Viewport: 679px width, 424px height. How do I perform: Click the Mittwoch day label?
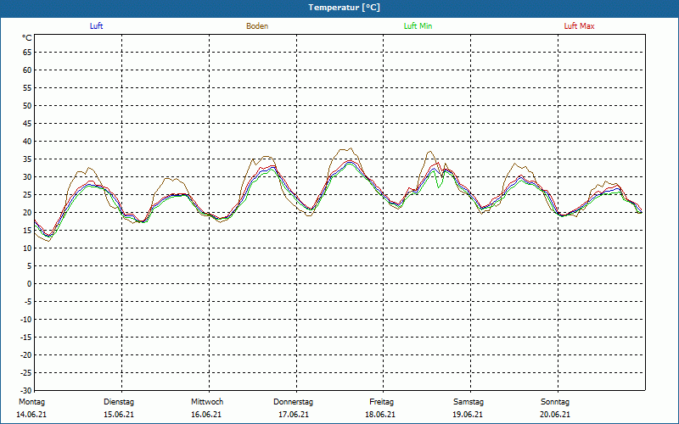[207, 402]
